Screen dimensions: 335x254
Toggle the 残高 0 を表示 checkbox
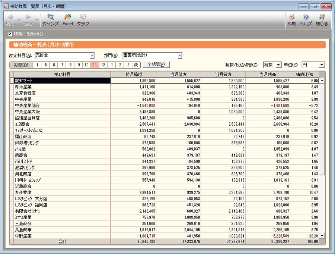pyautogui.click(x=10, y=34)
